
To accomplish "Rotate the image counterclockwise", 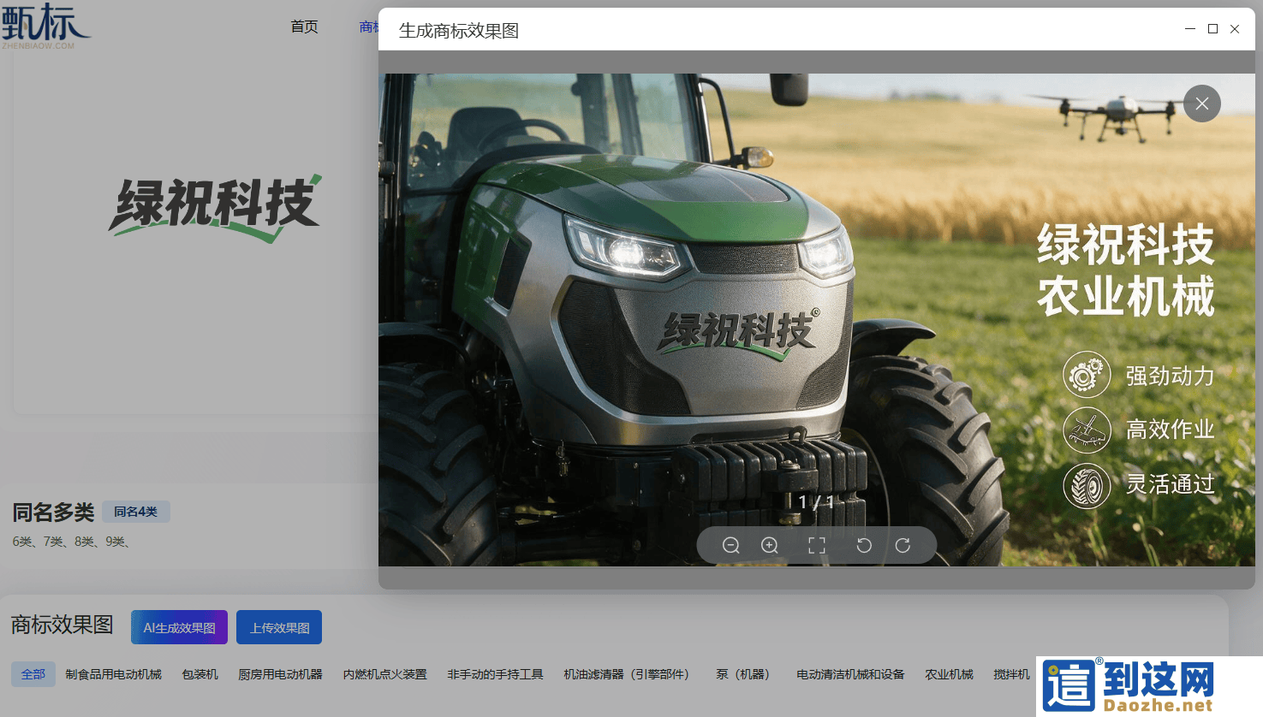I will pos(864,546).
